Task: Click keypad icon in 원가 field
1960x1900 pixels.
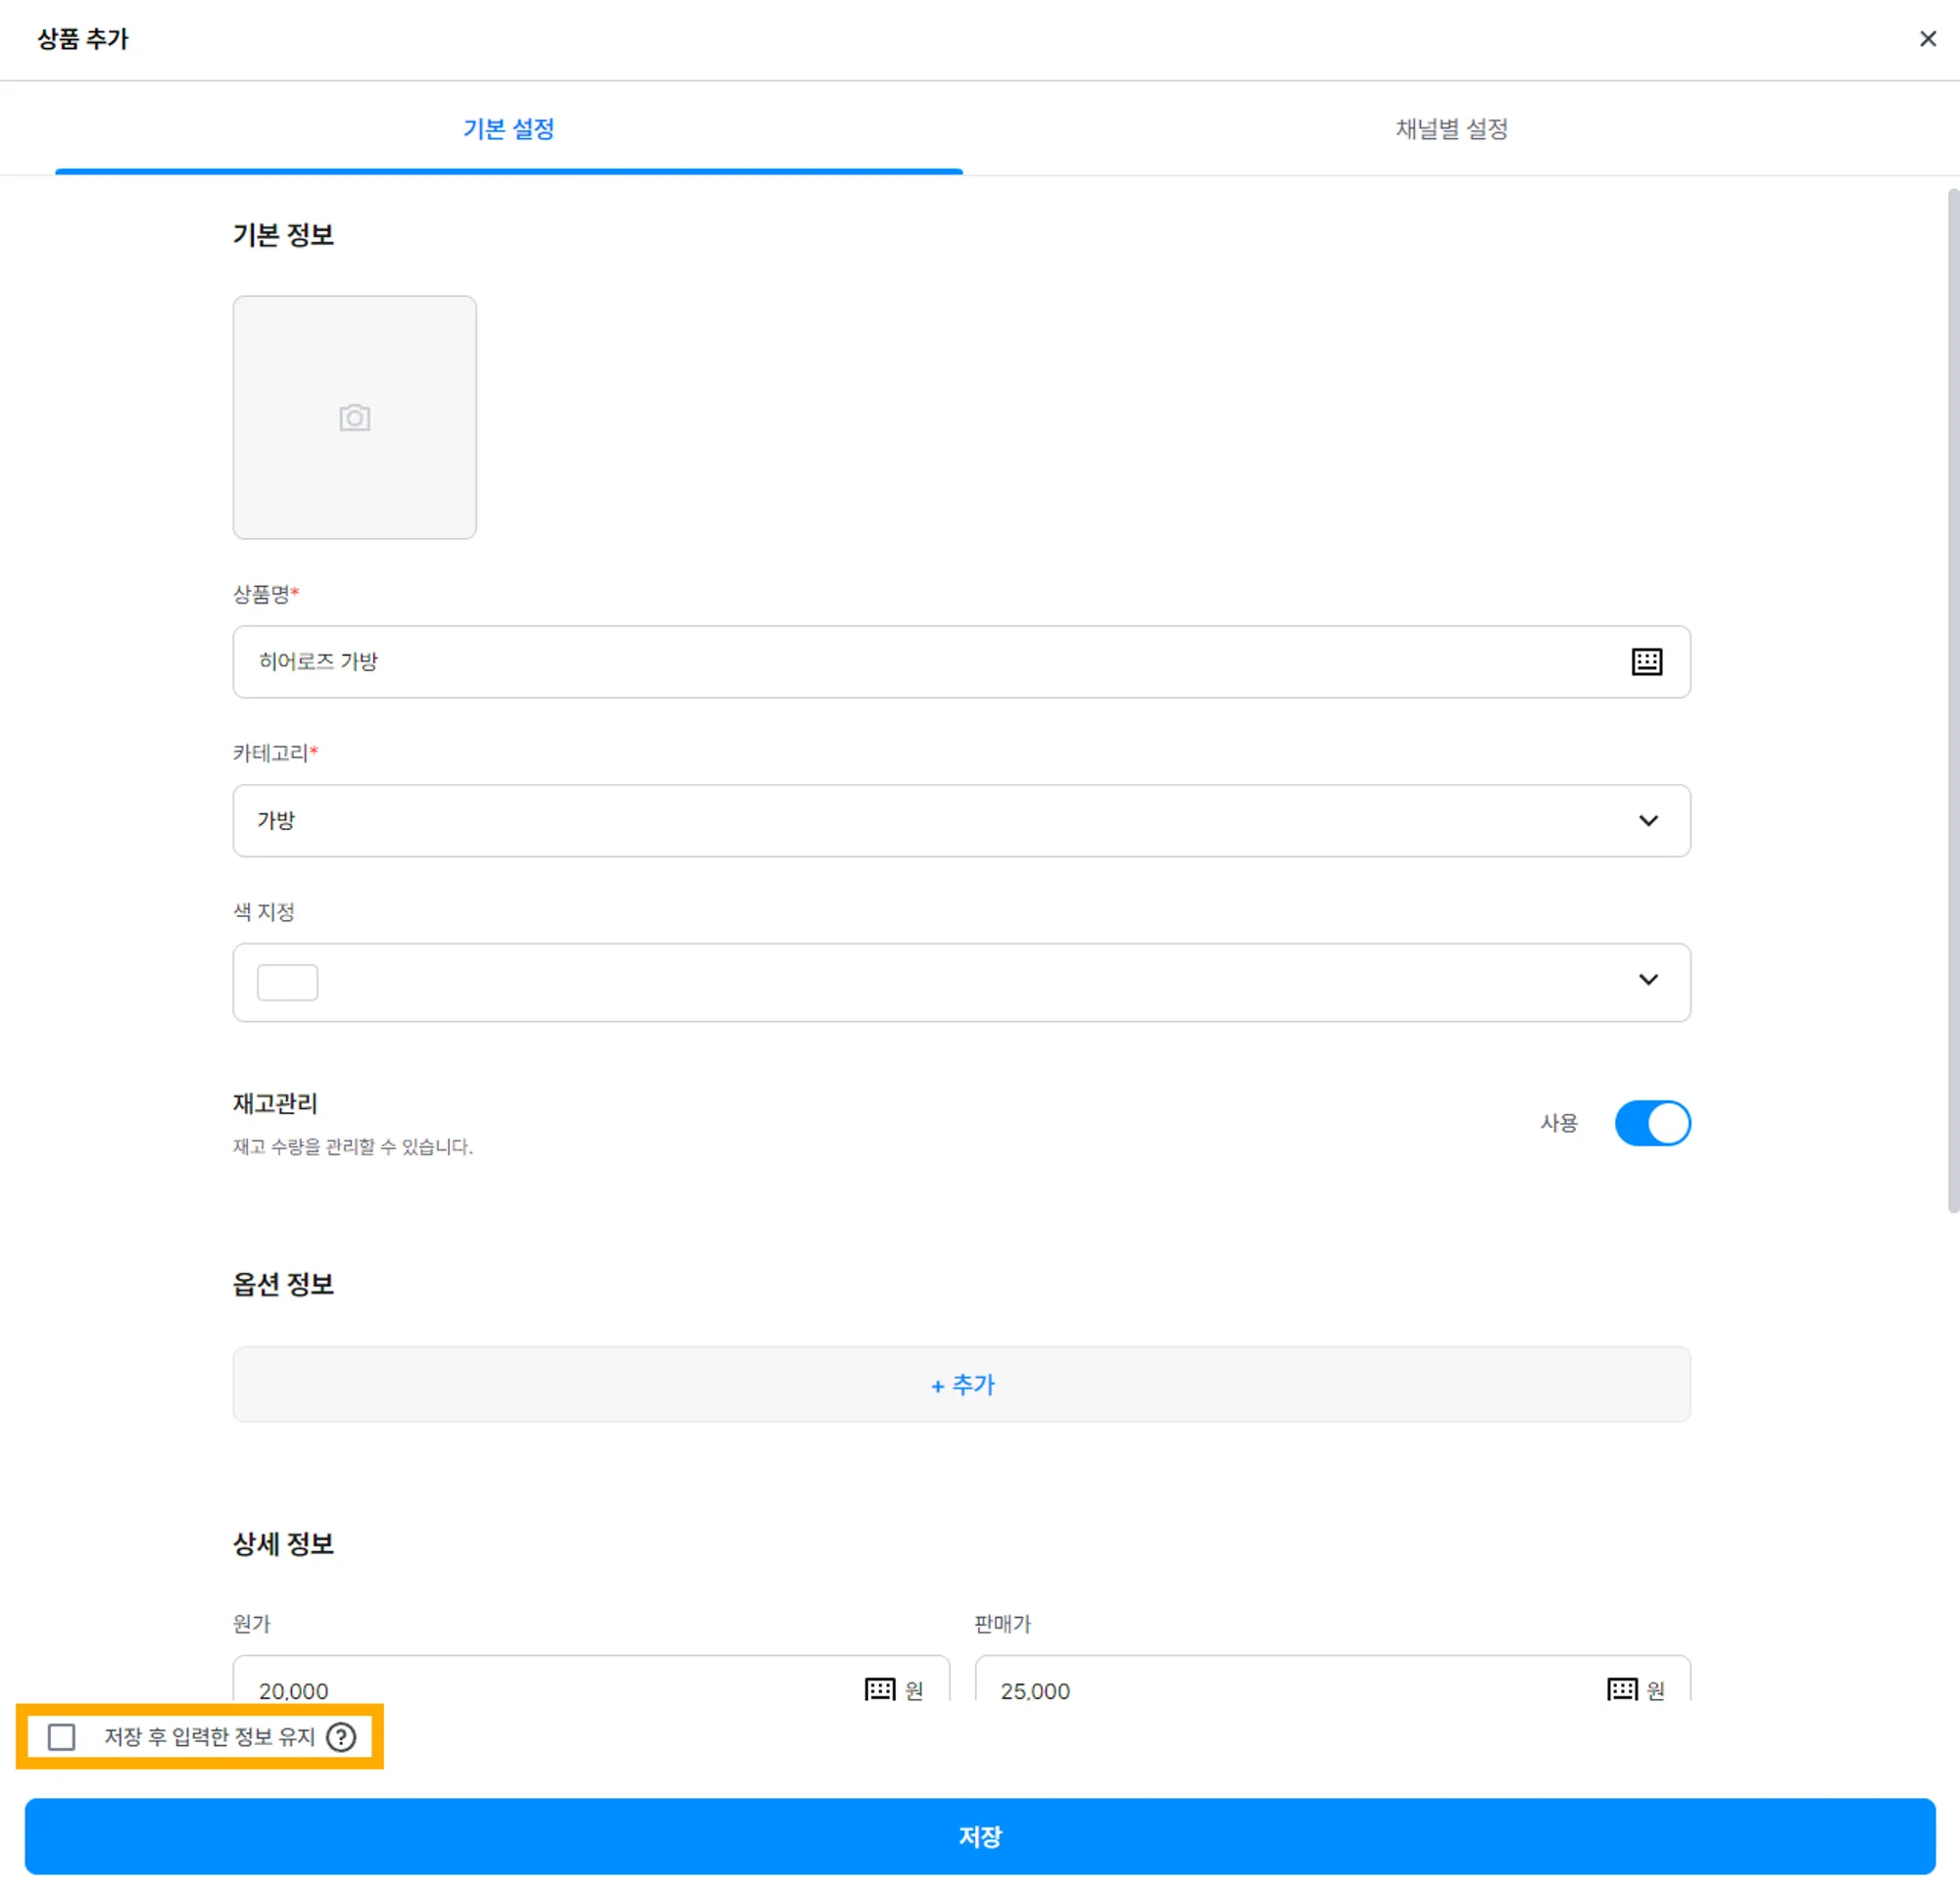Action: click(879, 1689)
